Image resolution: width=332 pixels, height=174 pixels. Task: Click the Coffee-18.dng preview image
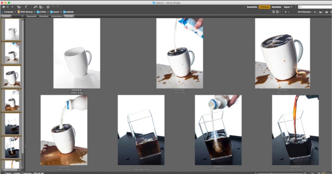[x=218, y=130]
